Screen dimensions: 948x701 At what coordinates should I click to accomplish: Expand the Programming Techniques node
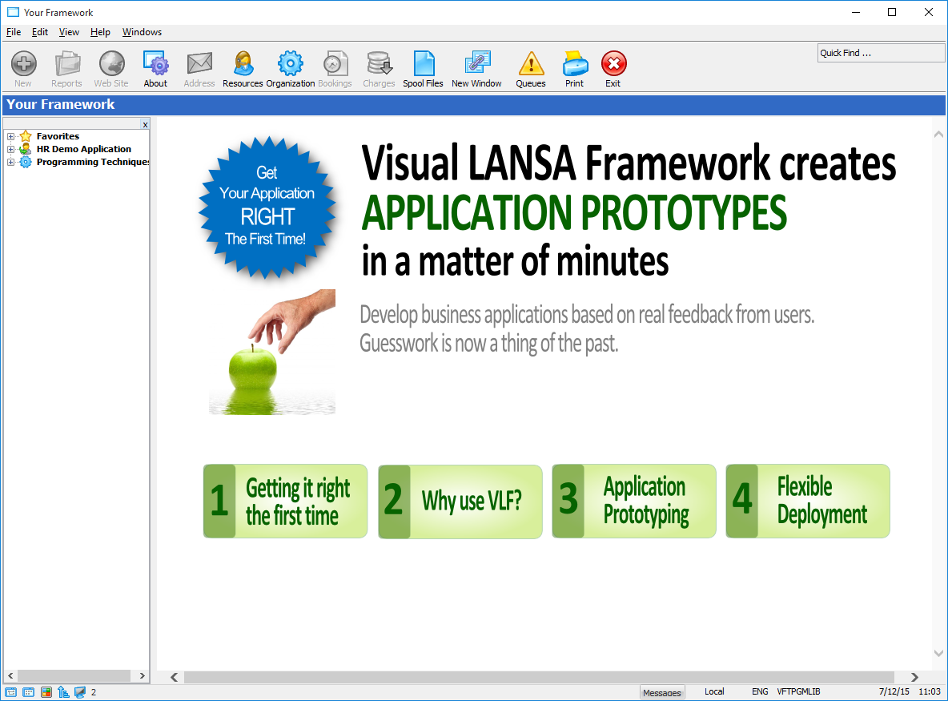(10, 162)
